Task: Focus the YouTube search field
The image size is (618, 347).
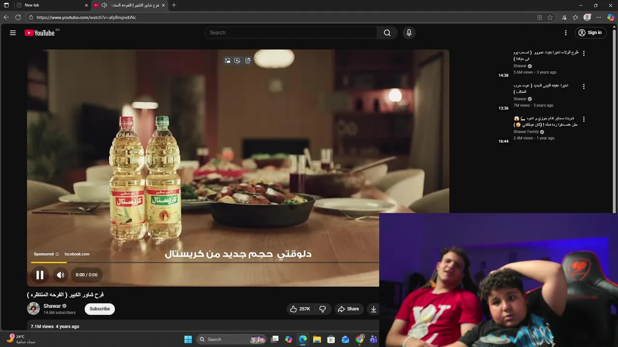Action: point(291,33)
